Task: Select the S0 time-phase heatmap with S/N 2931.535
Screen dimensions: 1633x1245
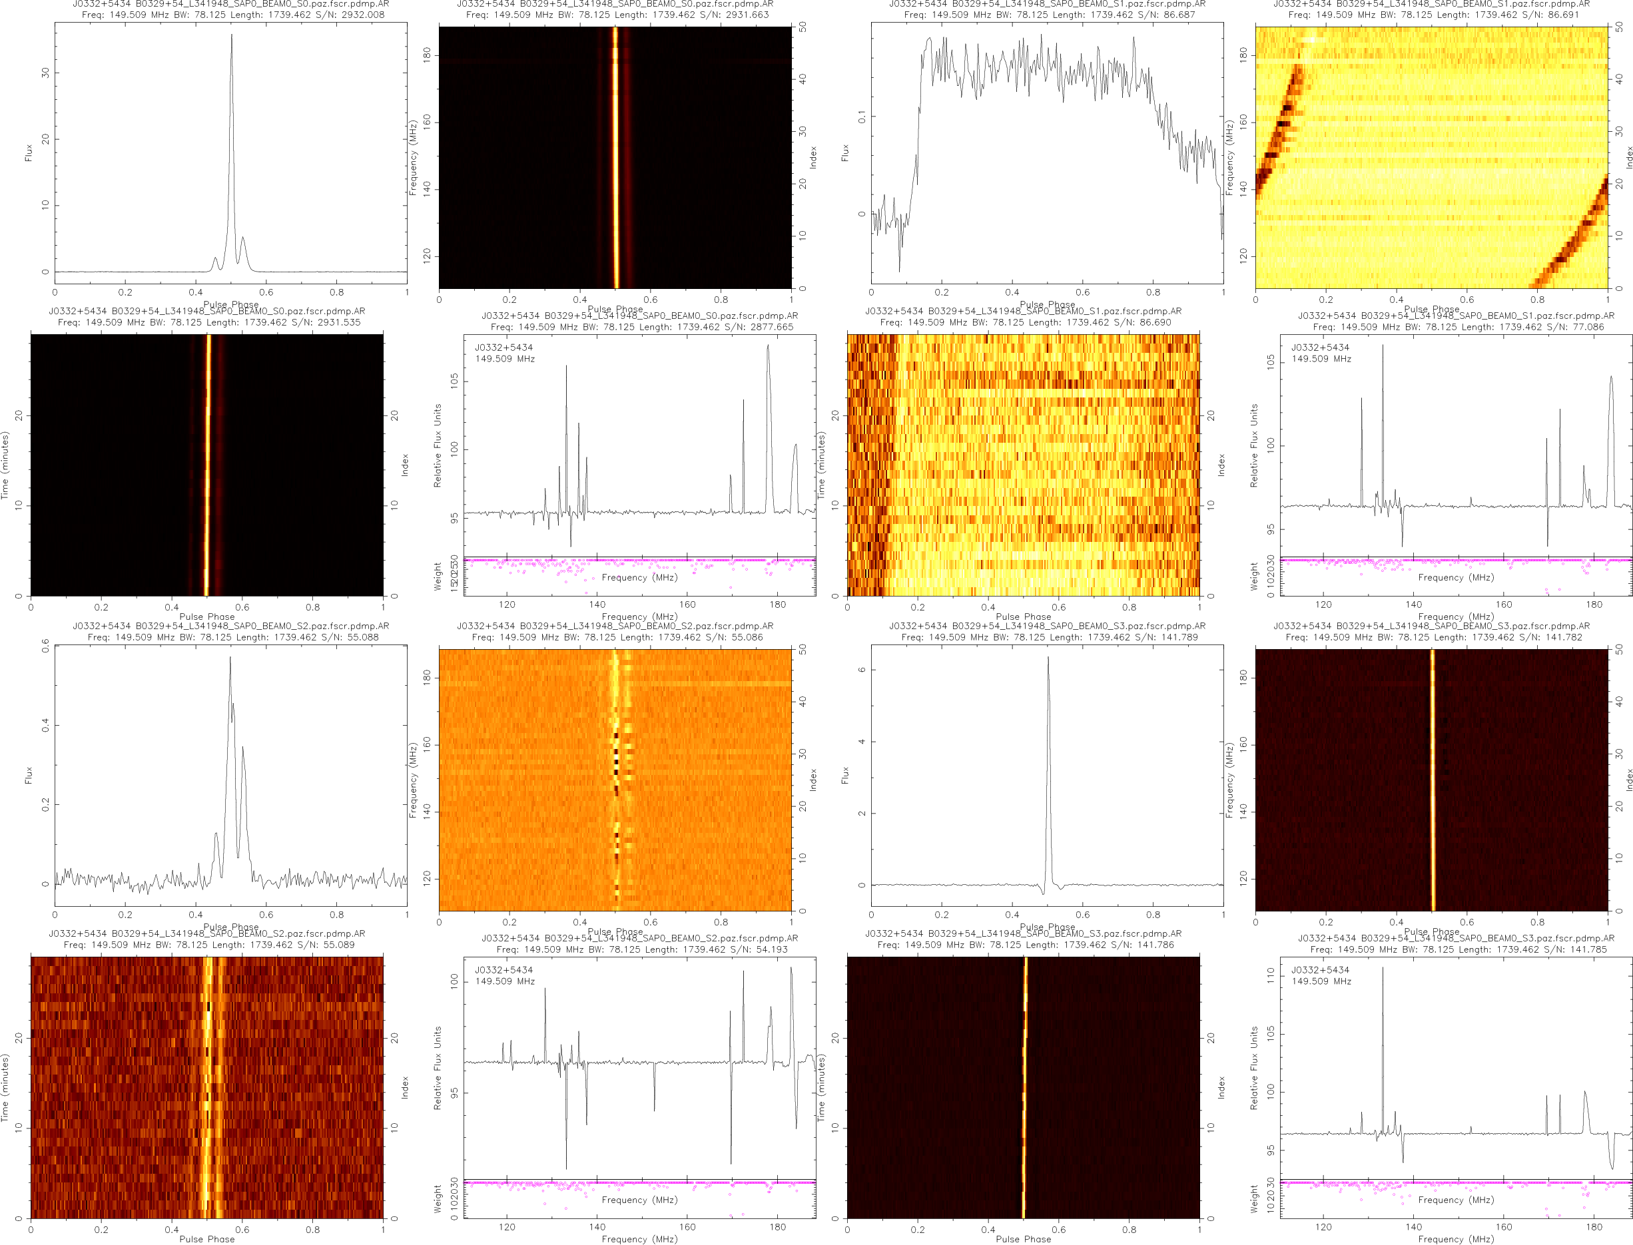Action: tap(207, 465)
